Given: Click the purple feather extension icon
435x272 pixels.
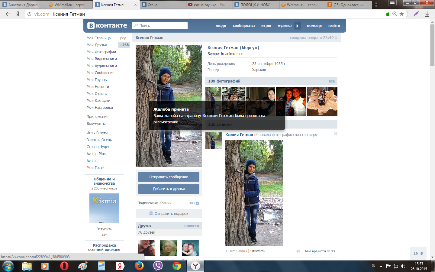Looking at the screenshot, I should [x=416, y=14].
